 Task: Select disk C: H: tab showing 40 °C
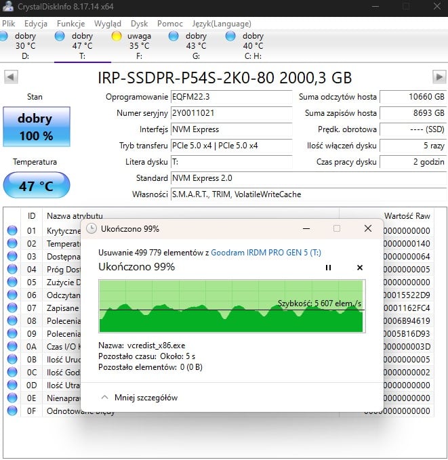253,46
